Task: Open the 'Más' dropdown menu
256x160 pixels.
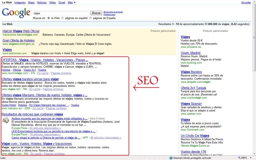Action: click(72, 3)
